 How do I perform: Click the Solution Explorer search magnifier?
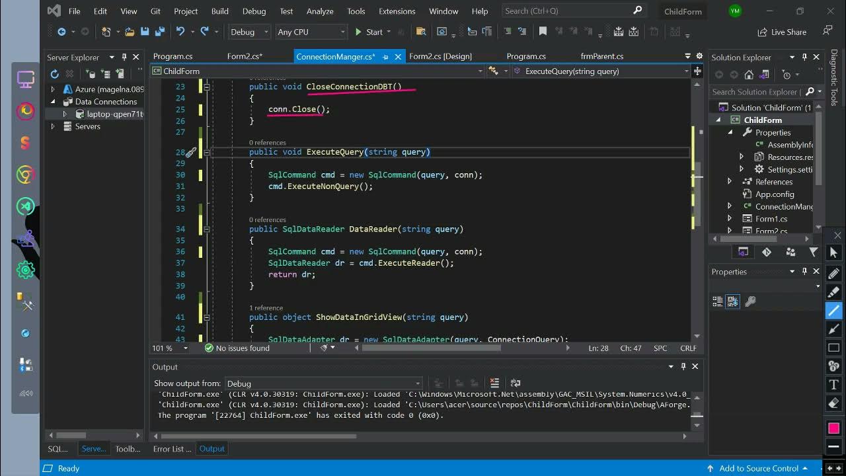(810, 92)
